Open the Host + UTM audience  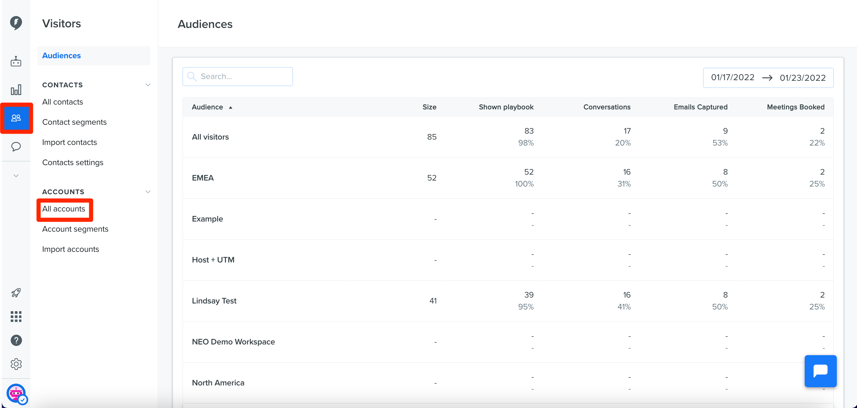213,260
